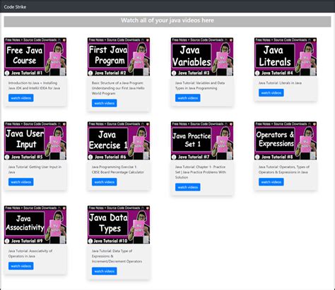This screenshot has width=335, height=290.
Task: Click watch videos for Getting User Input
Action: click(x=21, y=182)
